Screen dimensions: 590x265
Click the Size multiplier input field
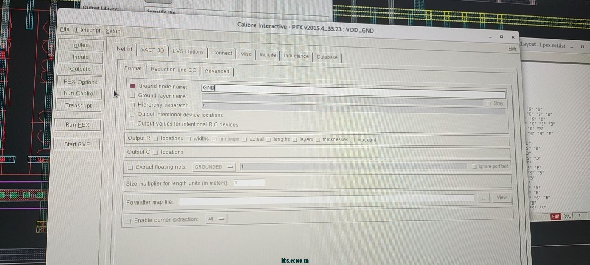pyautogui.click(x=249, y=183)
